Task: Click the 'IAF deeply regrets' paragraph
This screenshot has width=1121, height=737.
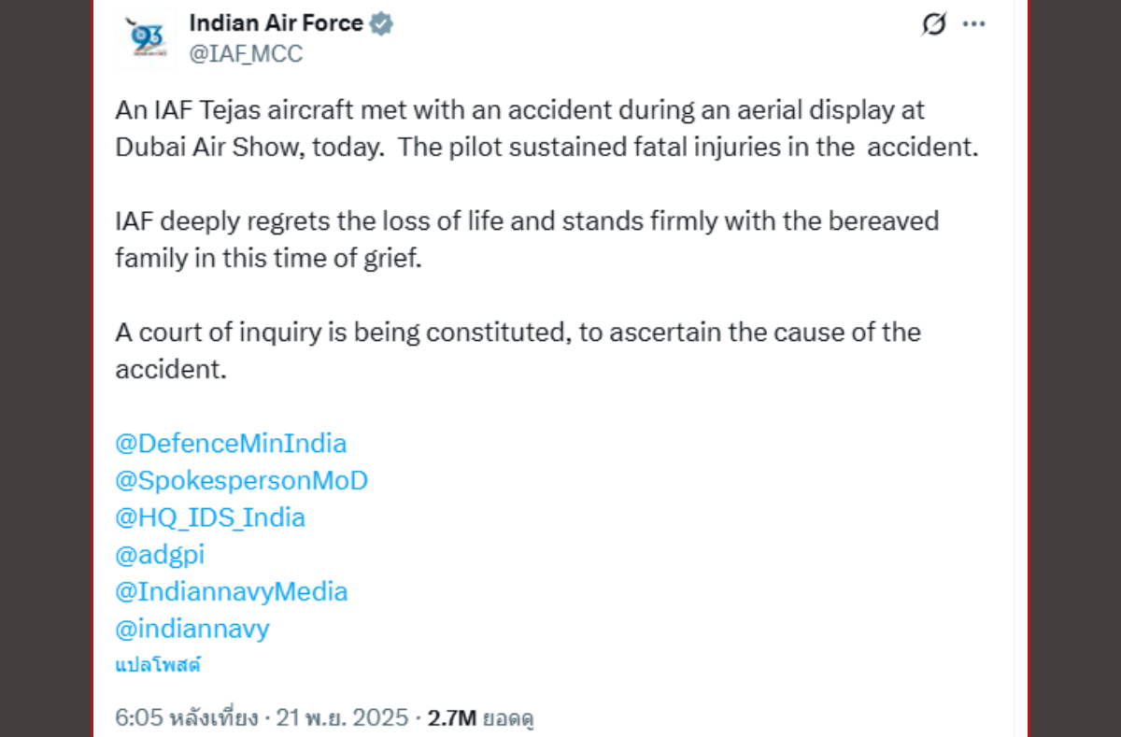Action: [x=527, y=239]
